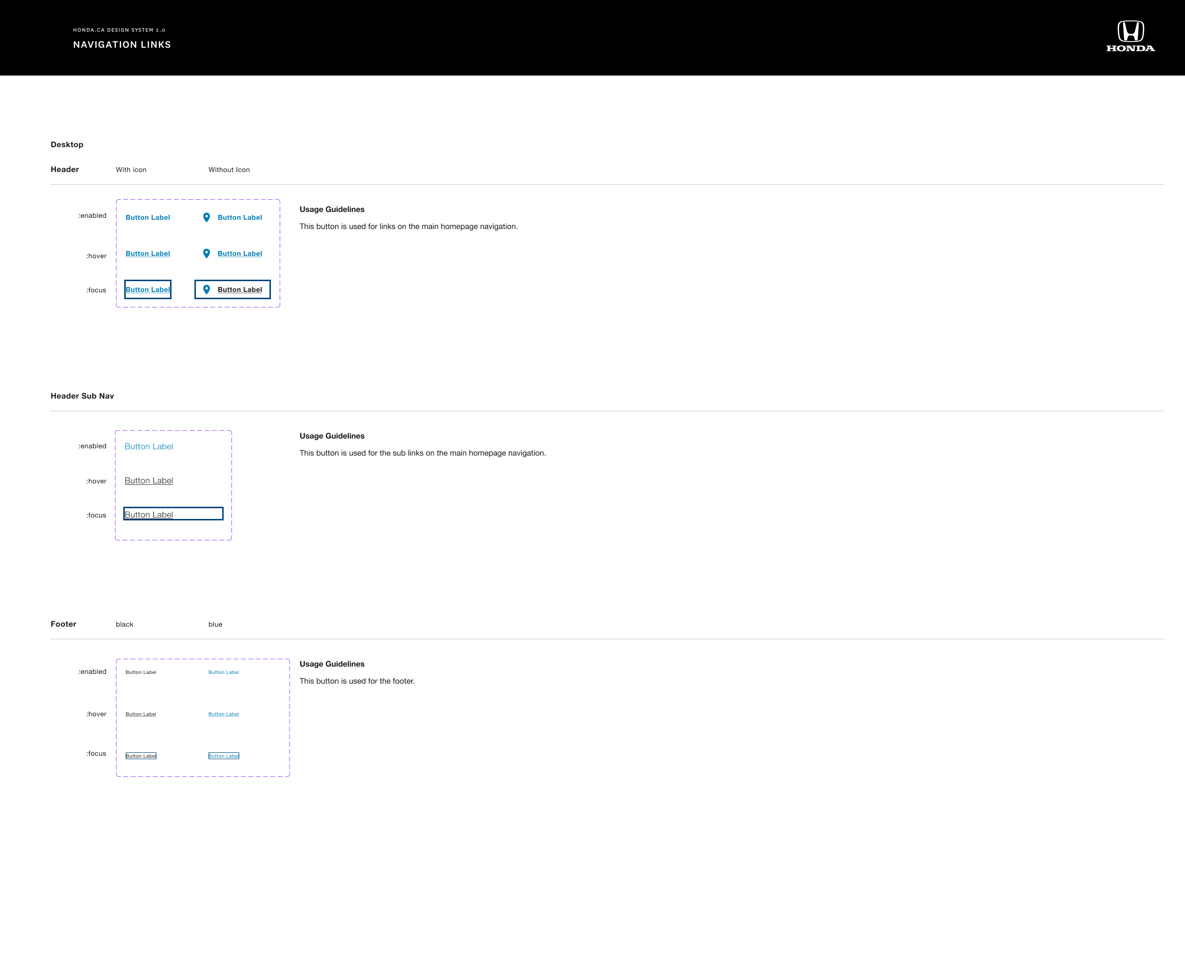Viewport: 1185px width, 957px height.
Task: Click the :focus label in Header Sub Nav
Action: tap(96, 516)
